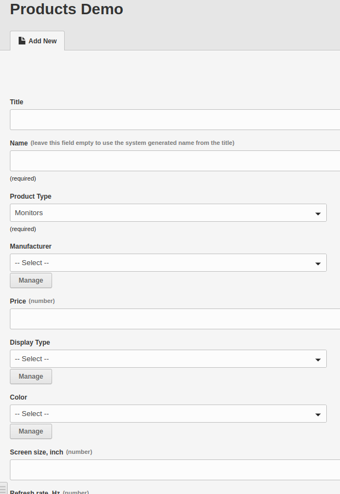The image size is (340, 494).
Task: Open the Display Type select dropdown
Action: [x=168, y=359]
